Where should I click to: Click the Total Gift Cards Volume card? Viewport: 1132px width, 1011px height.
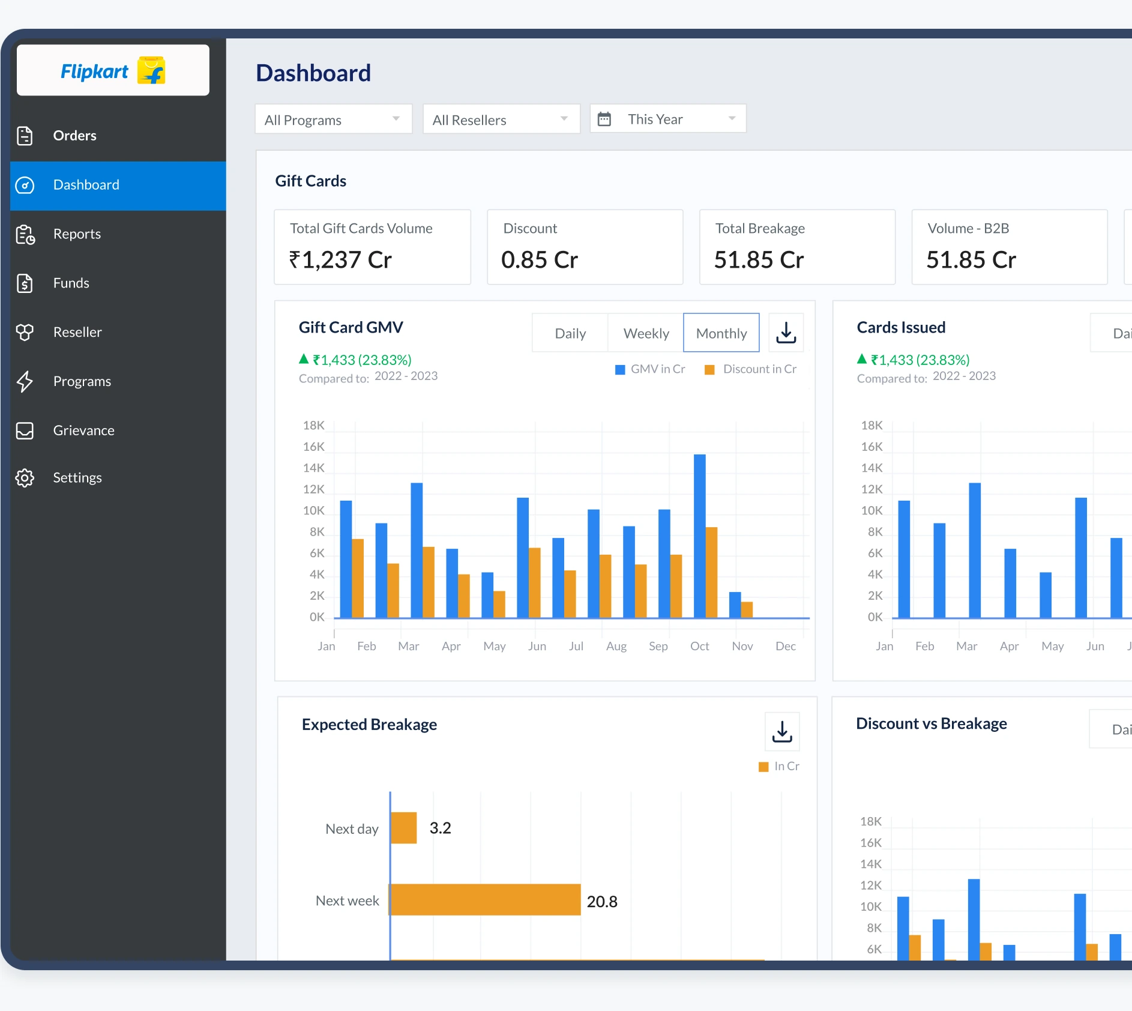tap(373, 247)
